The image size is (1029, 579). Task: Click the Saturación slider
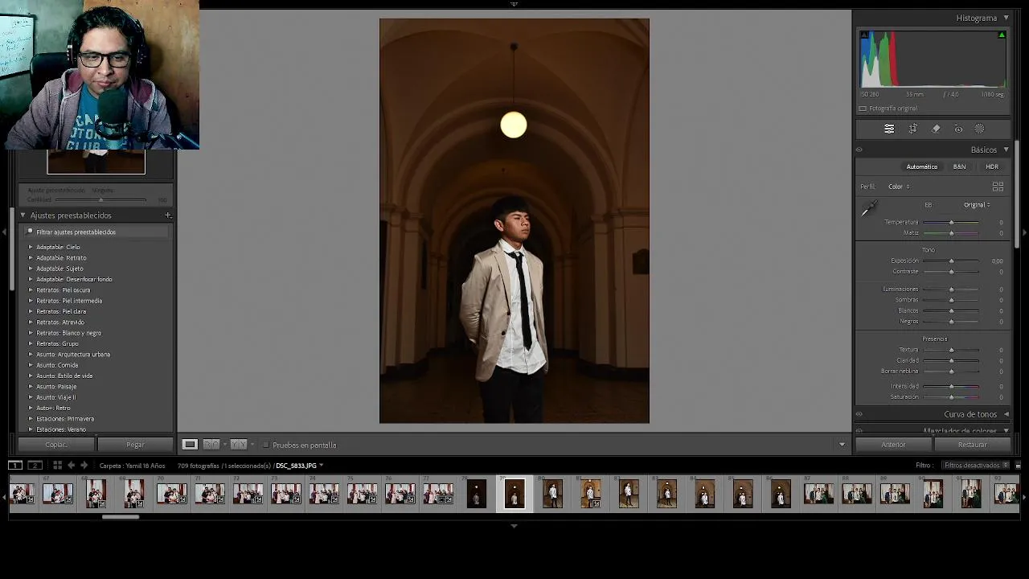[951, 396]
